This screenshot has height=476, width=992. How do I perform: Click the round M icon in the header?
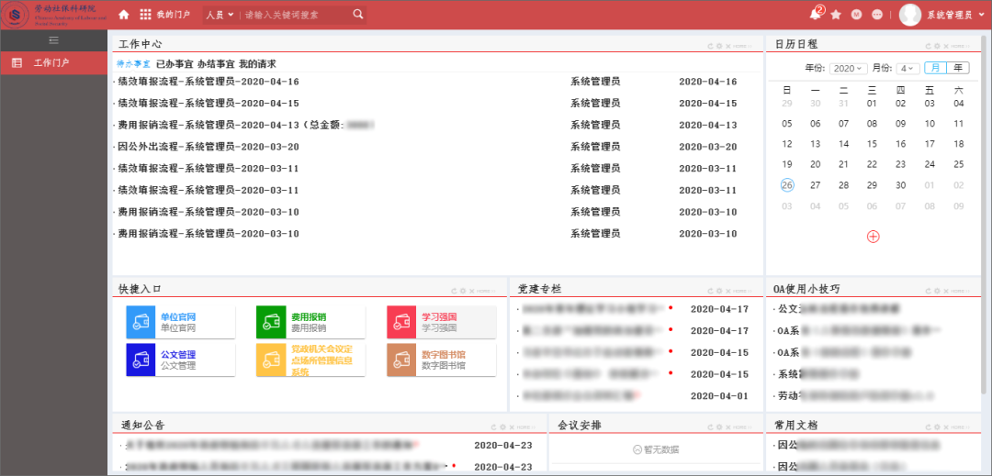pyautogui.click(x=857, y=15)
